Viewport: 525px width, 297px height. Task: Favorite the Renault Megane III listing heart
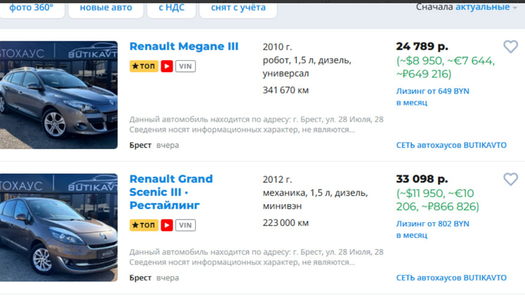(x=511, y=46)
